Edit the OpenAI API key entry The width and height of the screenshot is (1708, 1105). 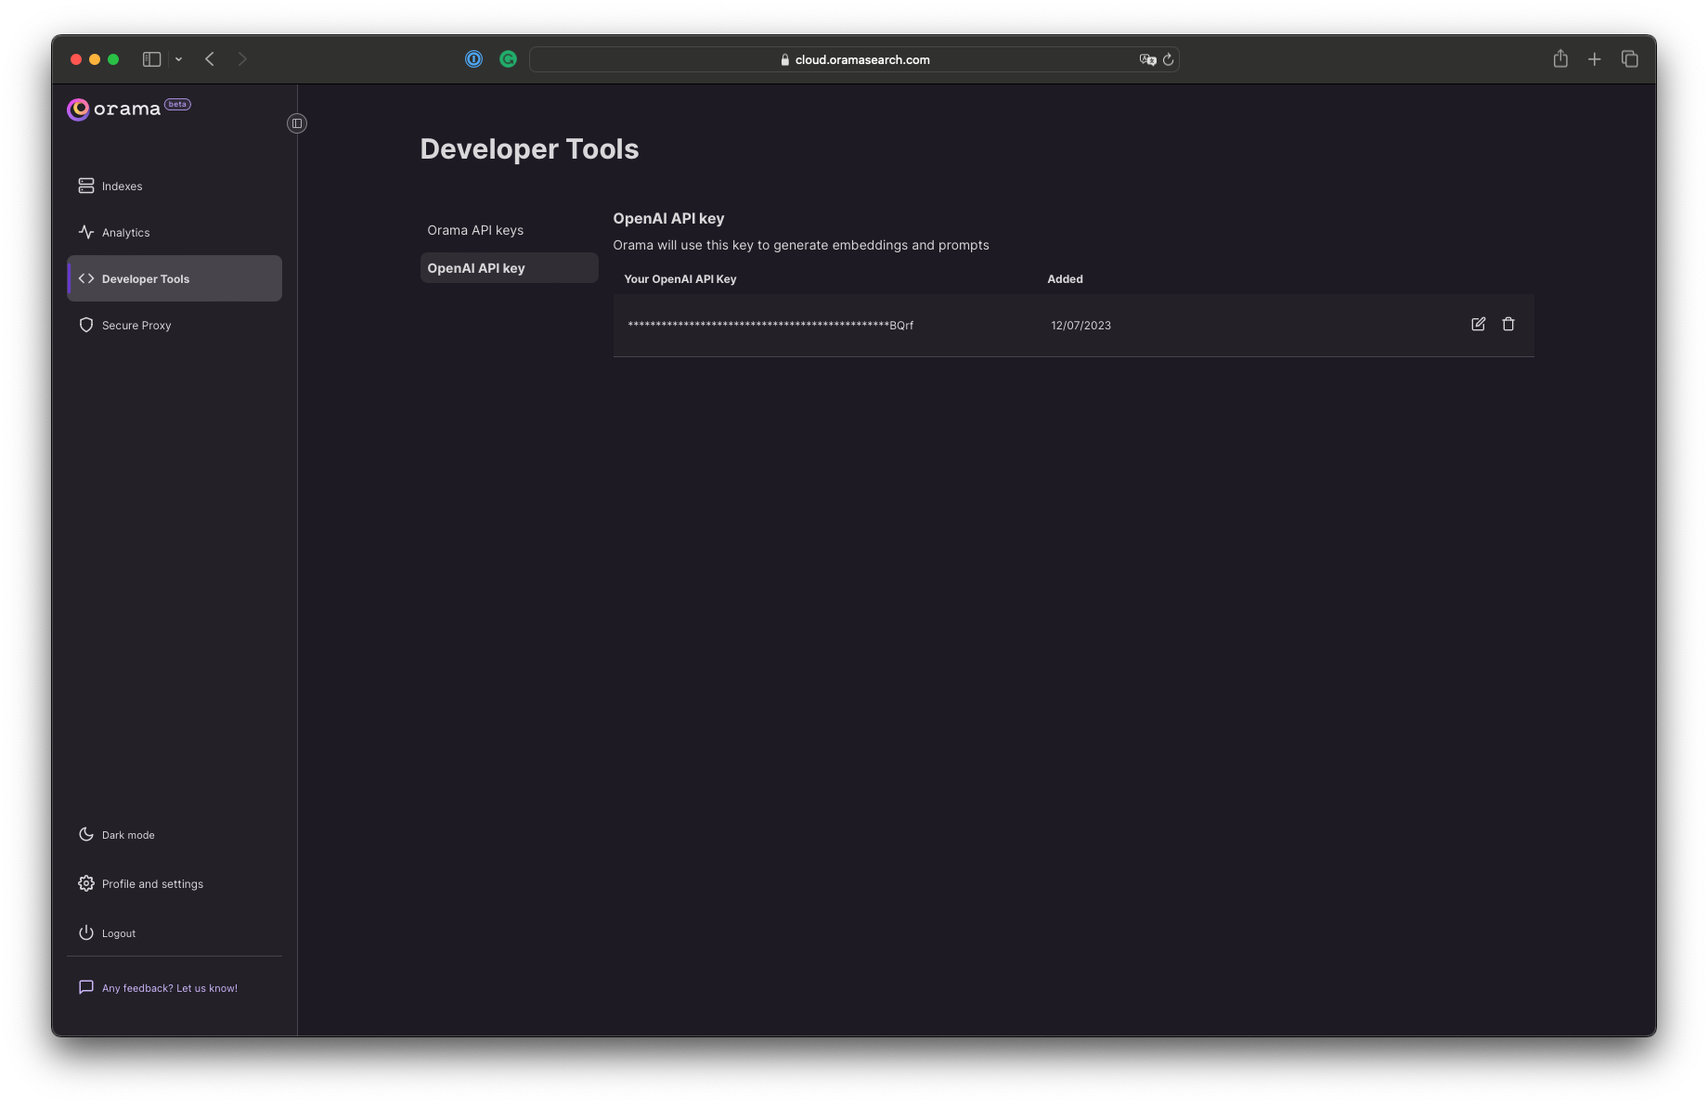pyautogui.click(x=1478, y=324)
